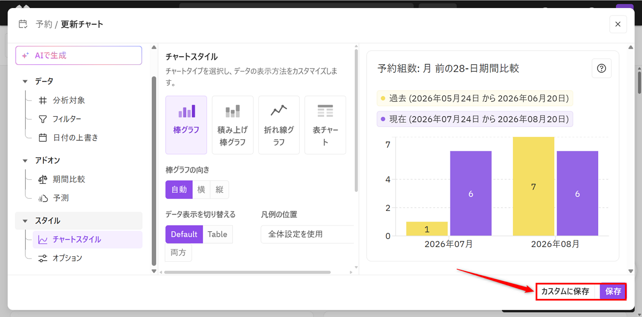Click the purple bar for 2026年08月
This screenshot has width=642, height=317.
pos(577,193)
